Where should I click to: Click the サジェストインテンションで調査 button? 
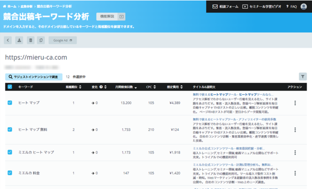click(34, 77)
